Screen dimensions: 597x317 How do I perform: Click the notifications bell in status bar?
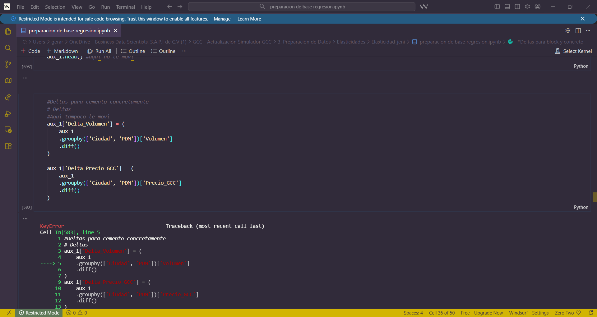click(x=591, y=313)
